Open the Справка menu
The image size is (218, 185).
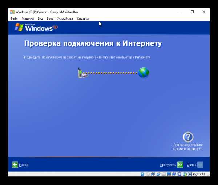coord(83,18)
